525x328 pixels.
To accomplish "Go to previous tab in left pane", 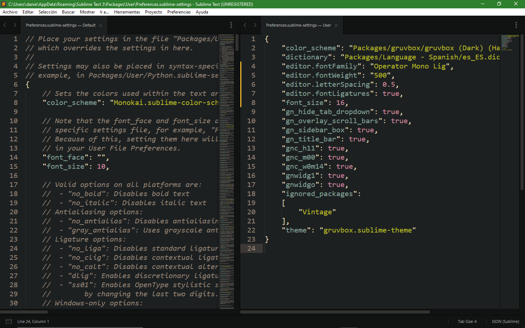I will pyautogui.click(x=5, y=25).
